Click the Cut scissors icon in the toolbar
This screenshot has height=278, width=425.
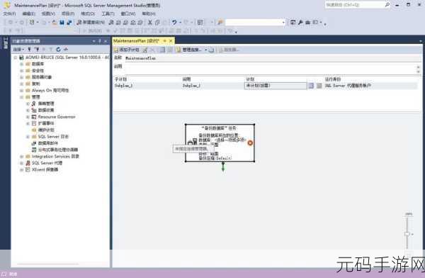pyautogui.click(x=150, y=23)
